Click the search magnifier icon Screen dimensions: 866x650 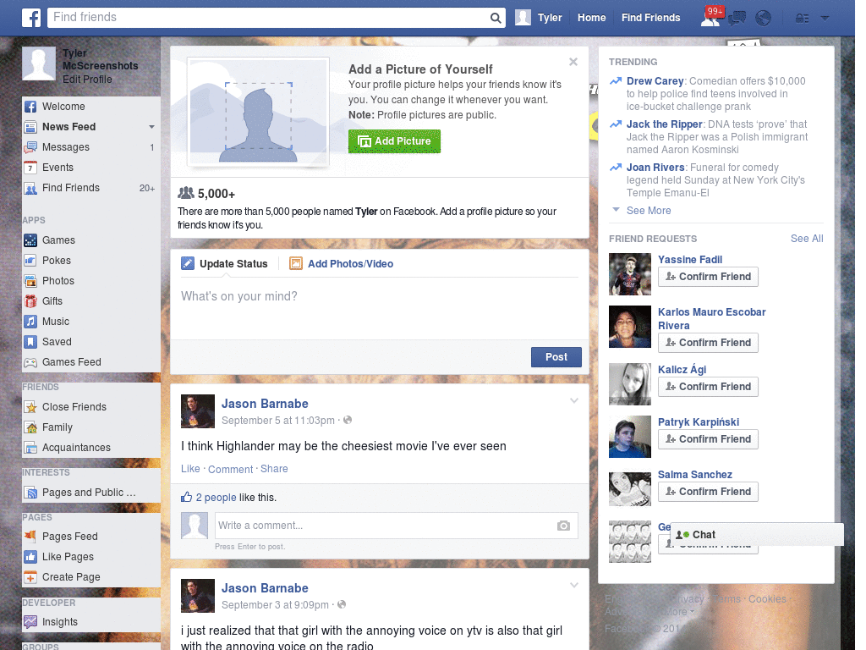click(496, 18)
